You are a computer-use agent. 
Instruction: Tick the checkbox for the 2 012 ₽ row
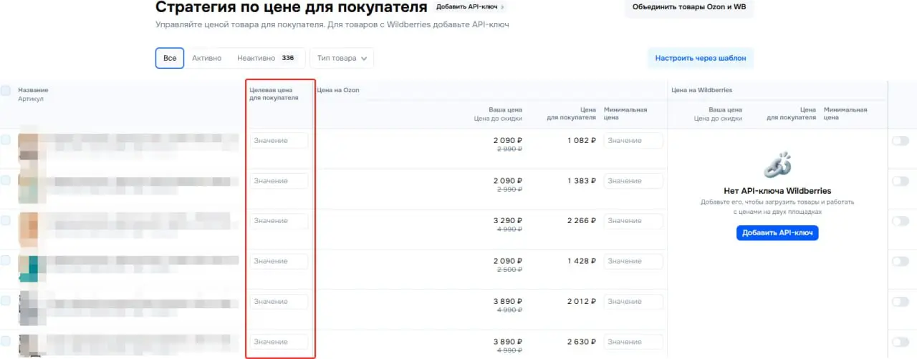[x=6, y=301]
